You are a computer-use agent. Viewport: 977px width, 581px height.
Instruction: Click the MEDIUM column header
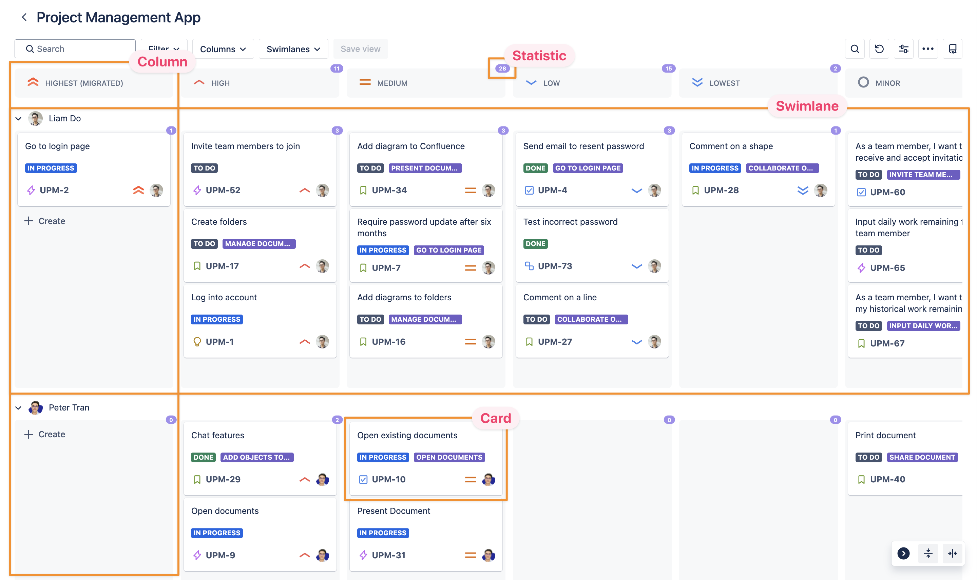[392, 83]
